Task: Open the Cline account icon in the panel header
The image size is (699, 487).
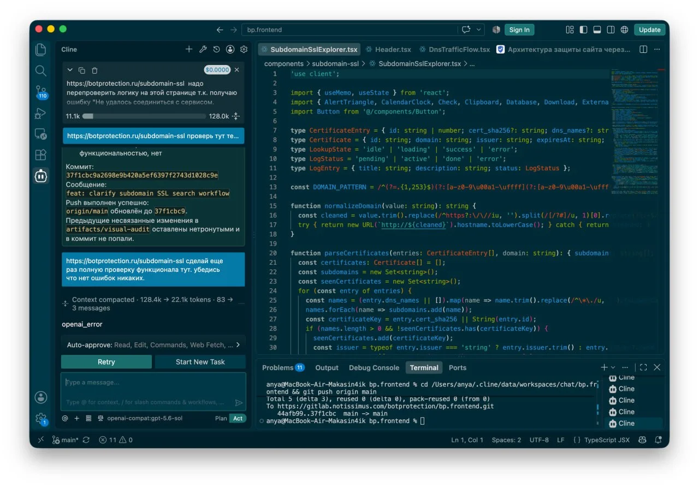Action: click(x=230, y=49)
